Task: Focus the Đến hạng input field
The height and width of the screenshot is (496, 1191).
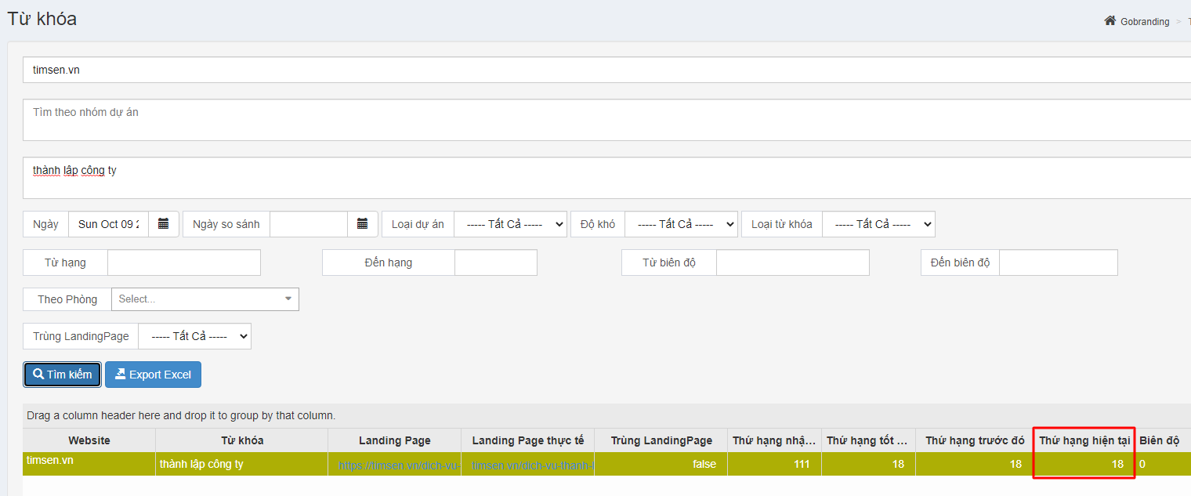Action: coord(495,262)
